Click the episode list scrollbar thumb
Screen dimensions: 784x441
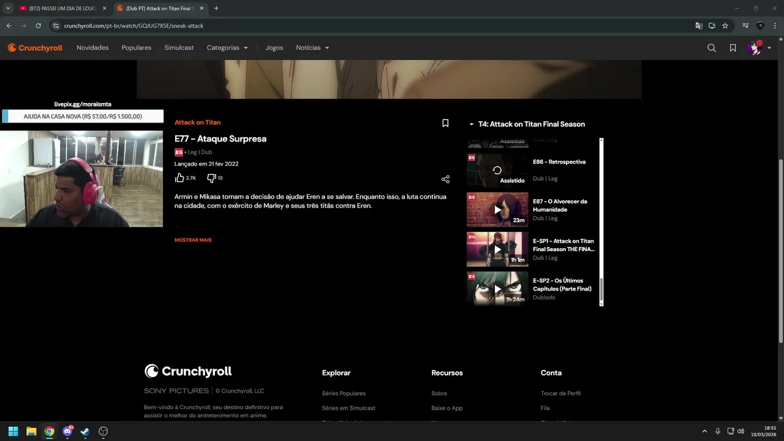[601, 290]
